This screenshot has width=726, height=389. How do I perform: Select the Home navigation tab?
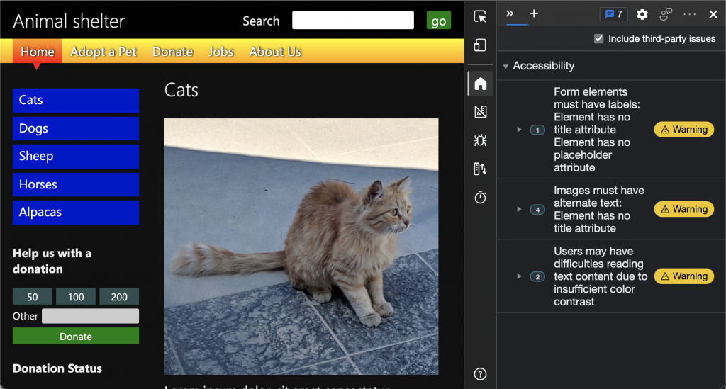(x=38, y=51)
